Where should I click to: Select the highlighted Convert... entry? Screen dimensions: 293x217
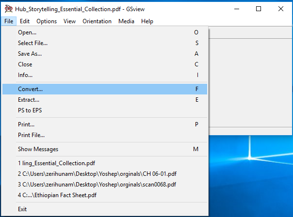105,89
